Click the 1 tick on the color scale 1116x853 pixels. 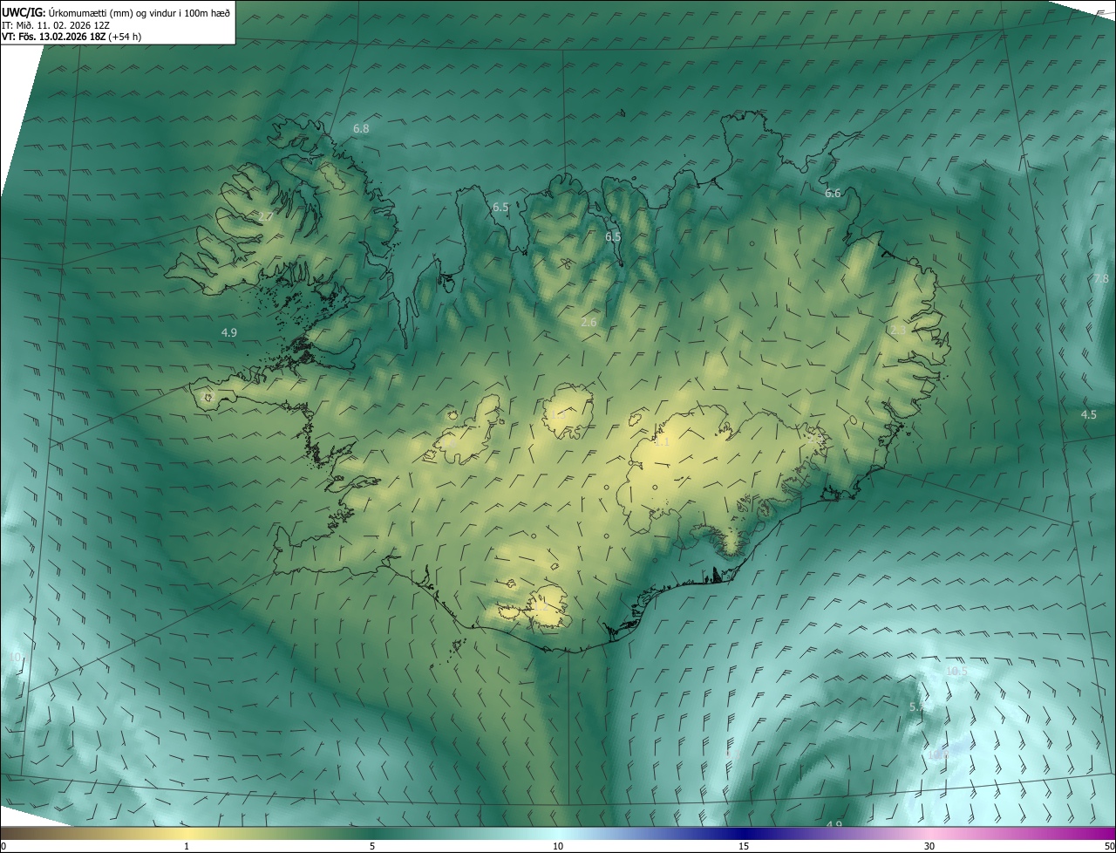click(187, 846)
